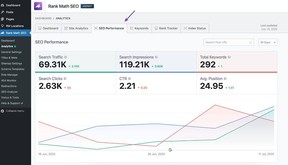This screenshot has height=165, width=288.
Task: Select the Search Traffic 69.31K card
Action: tap(75, 62)
